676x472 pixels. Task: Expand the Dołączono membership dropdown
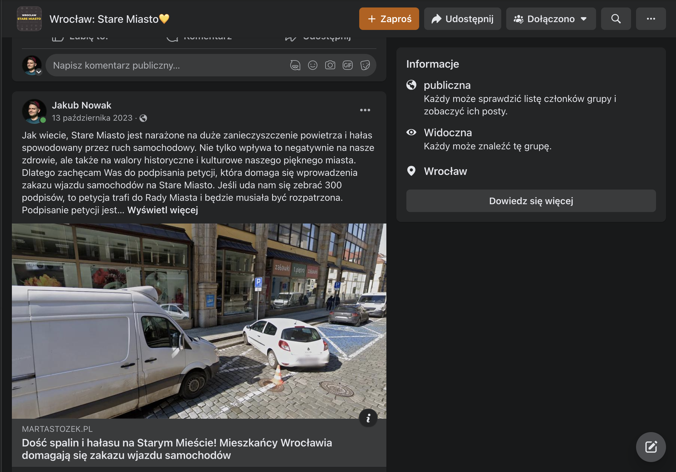coord(551,19)
